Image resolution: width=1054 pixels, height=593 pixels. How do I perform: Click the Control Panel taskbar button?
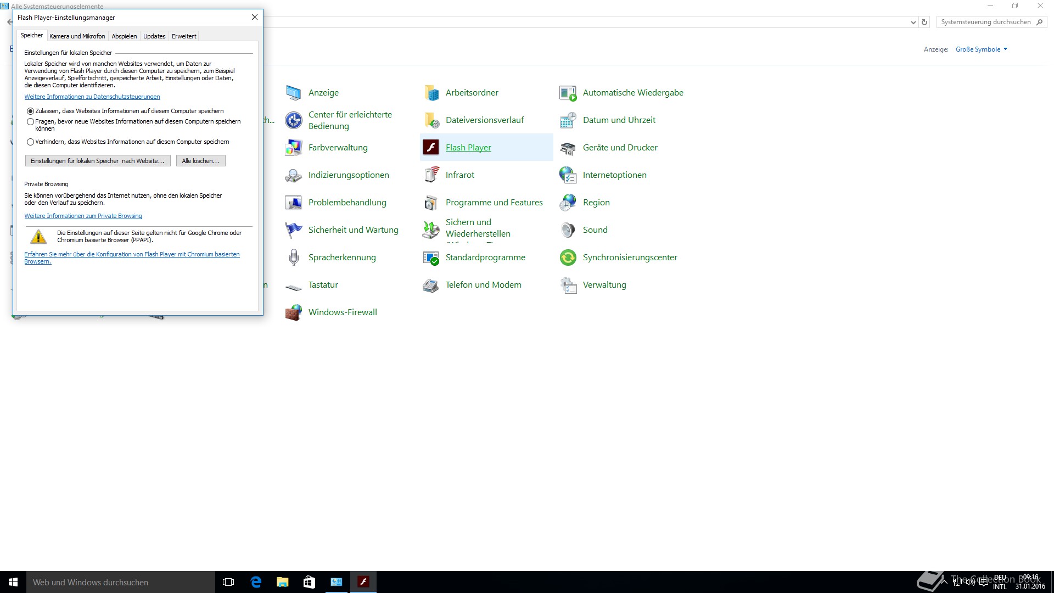(336, 582)
